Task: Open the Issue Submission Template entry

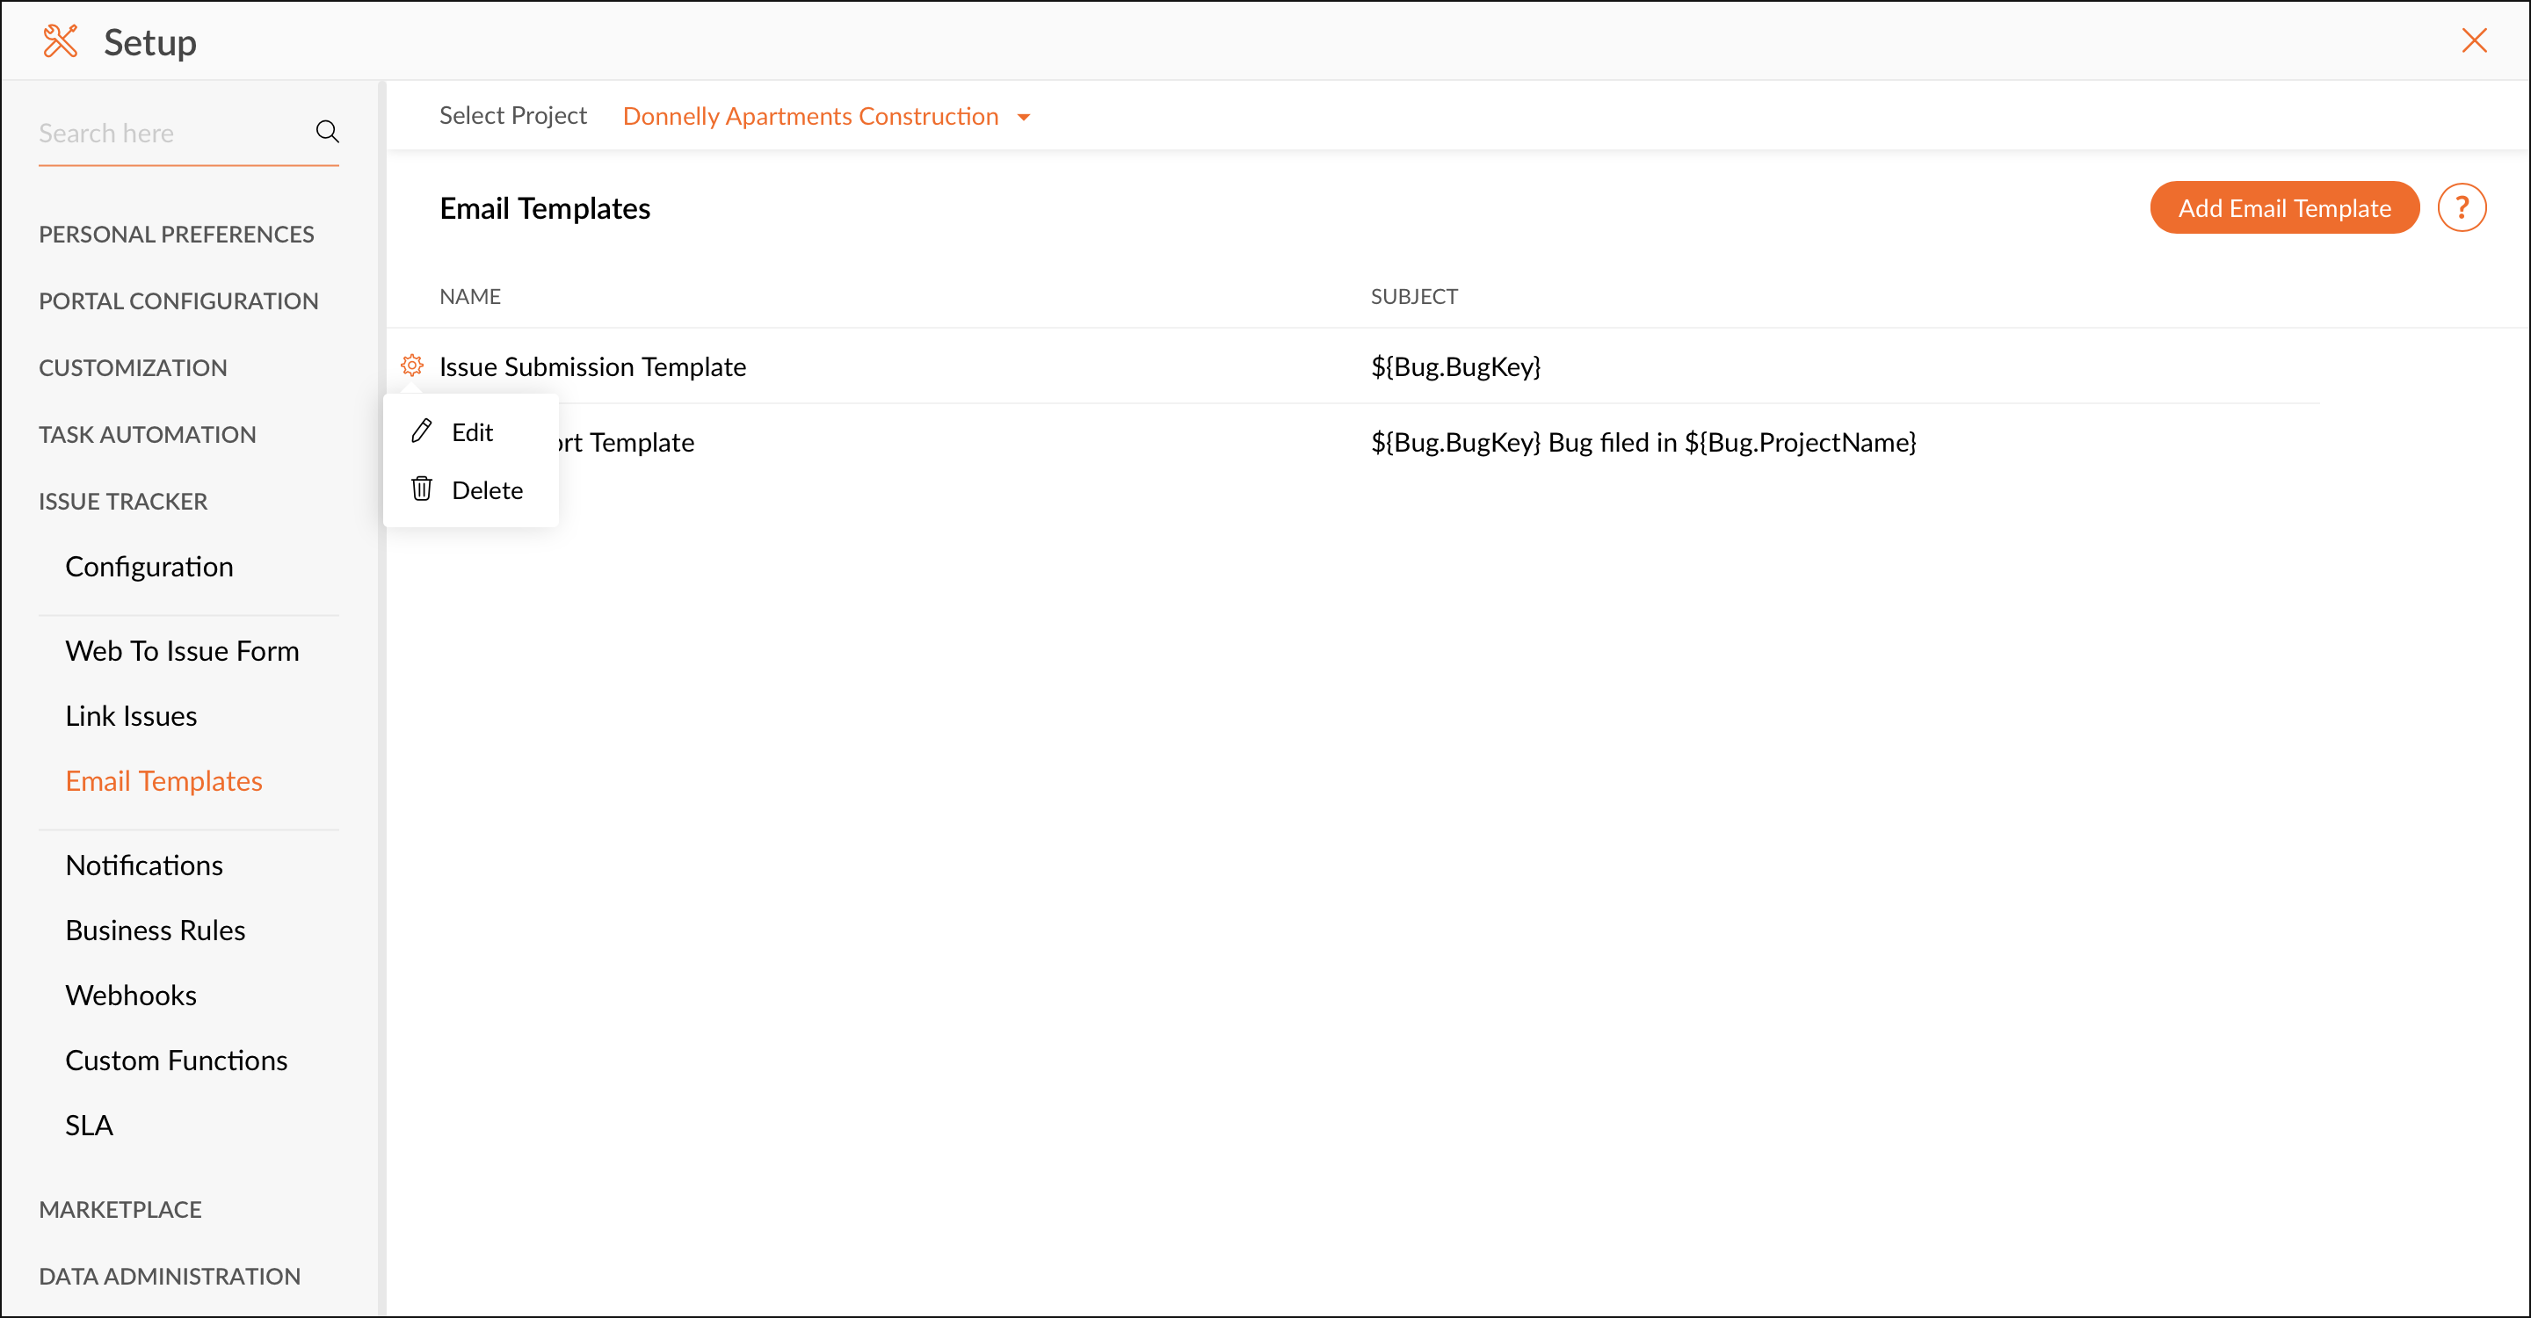Action: [592, 366]
